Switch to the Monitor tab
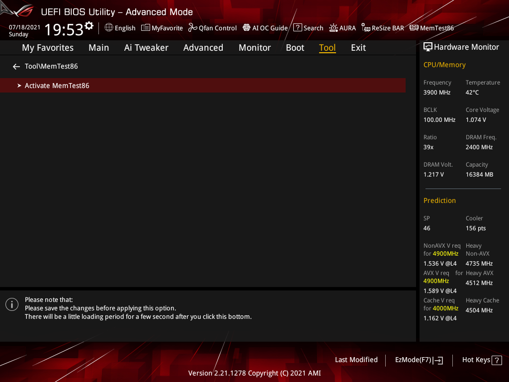The width and height of the screenshot is (509, 382). [254, 48]
